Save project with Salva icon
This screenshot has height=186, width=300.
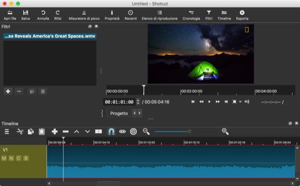pyautogui.click(x=26, y=15)
